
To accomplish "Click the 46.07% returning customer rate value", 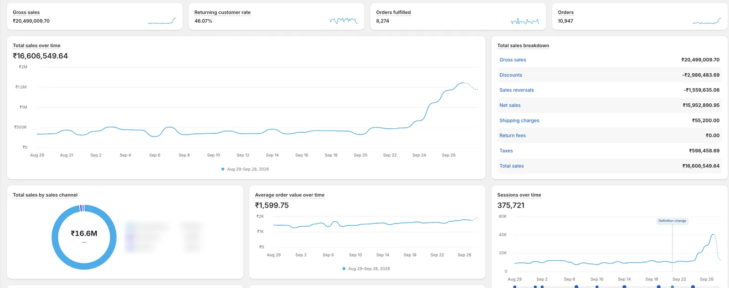I will [x=203, y=21].
